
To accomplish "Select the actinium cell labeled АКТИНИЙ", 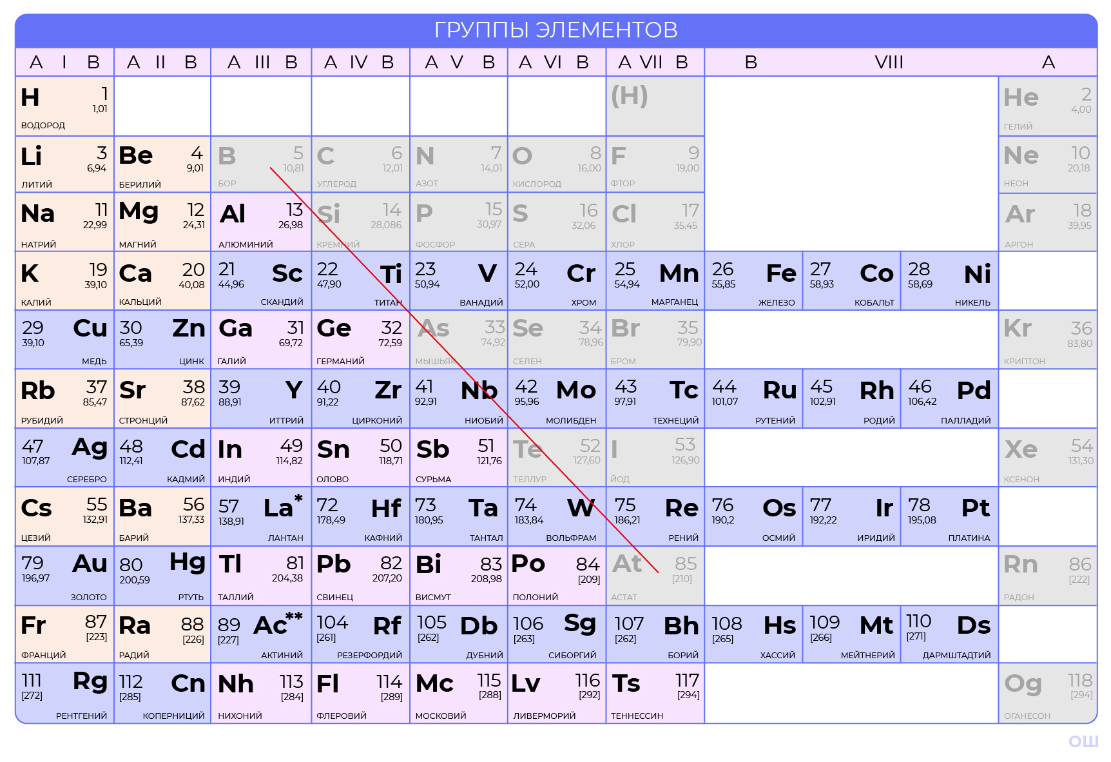I will click(x=261, y=634).
